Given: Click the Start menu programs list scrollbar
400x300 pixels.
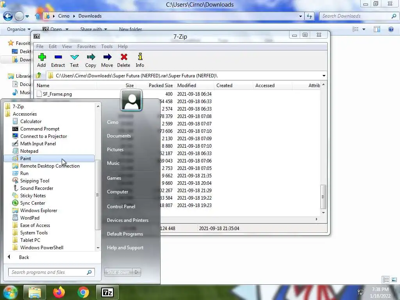Looking at the screenshot, I should coord(98,195).
